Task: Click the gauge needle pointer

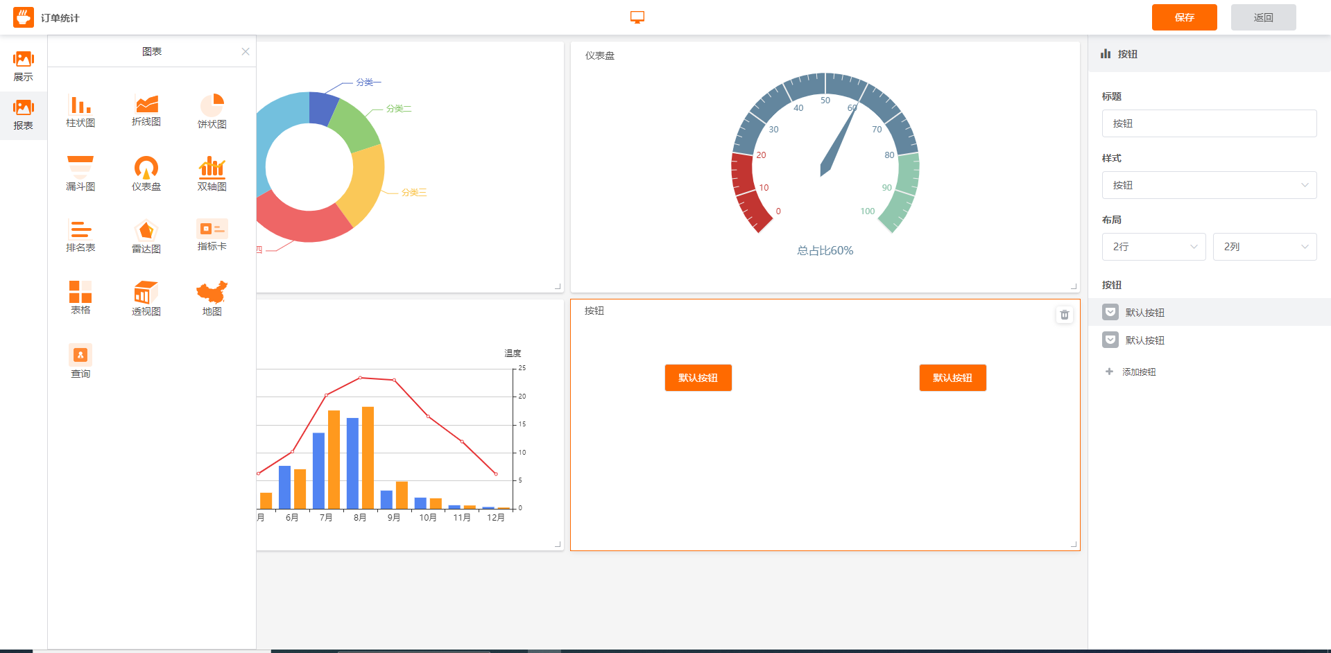Action: (x=839, y=141)
